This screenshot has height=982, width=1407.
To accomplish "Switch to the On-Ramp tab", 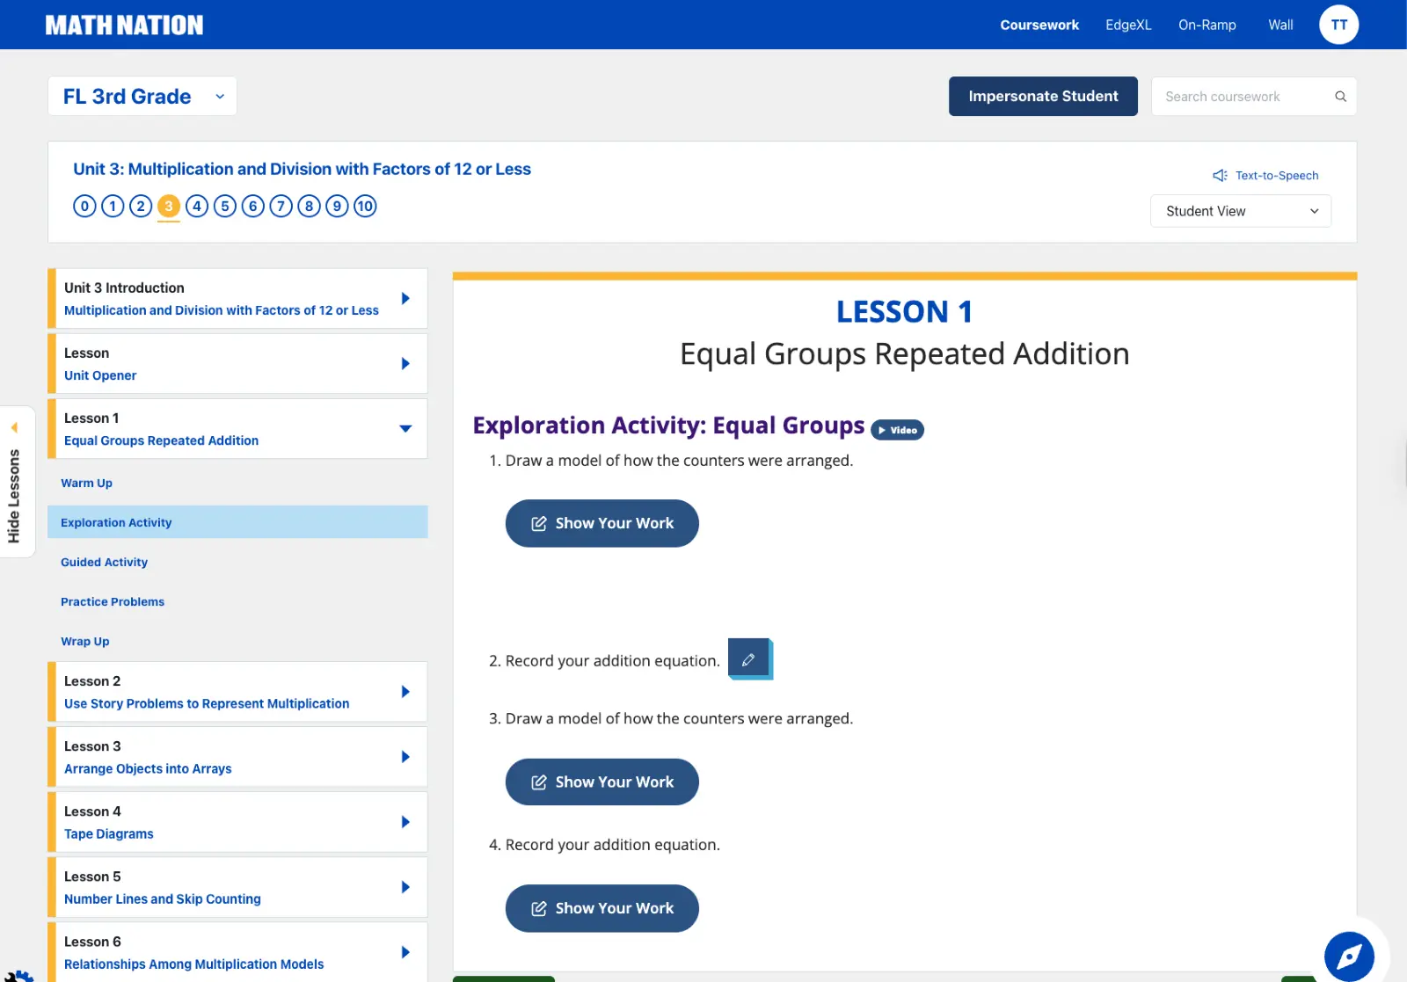I will [x=1207, y=25].
